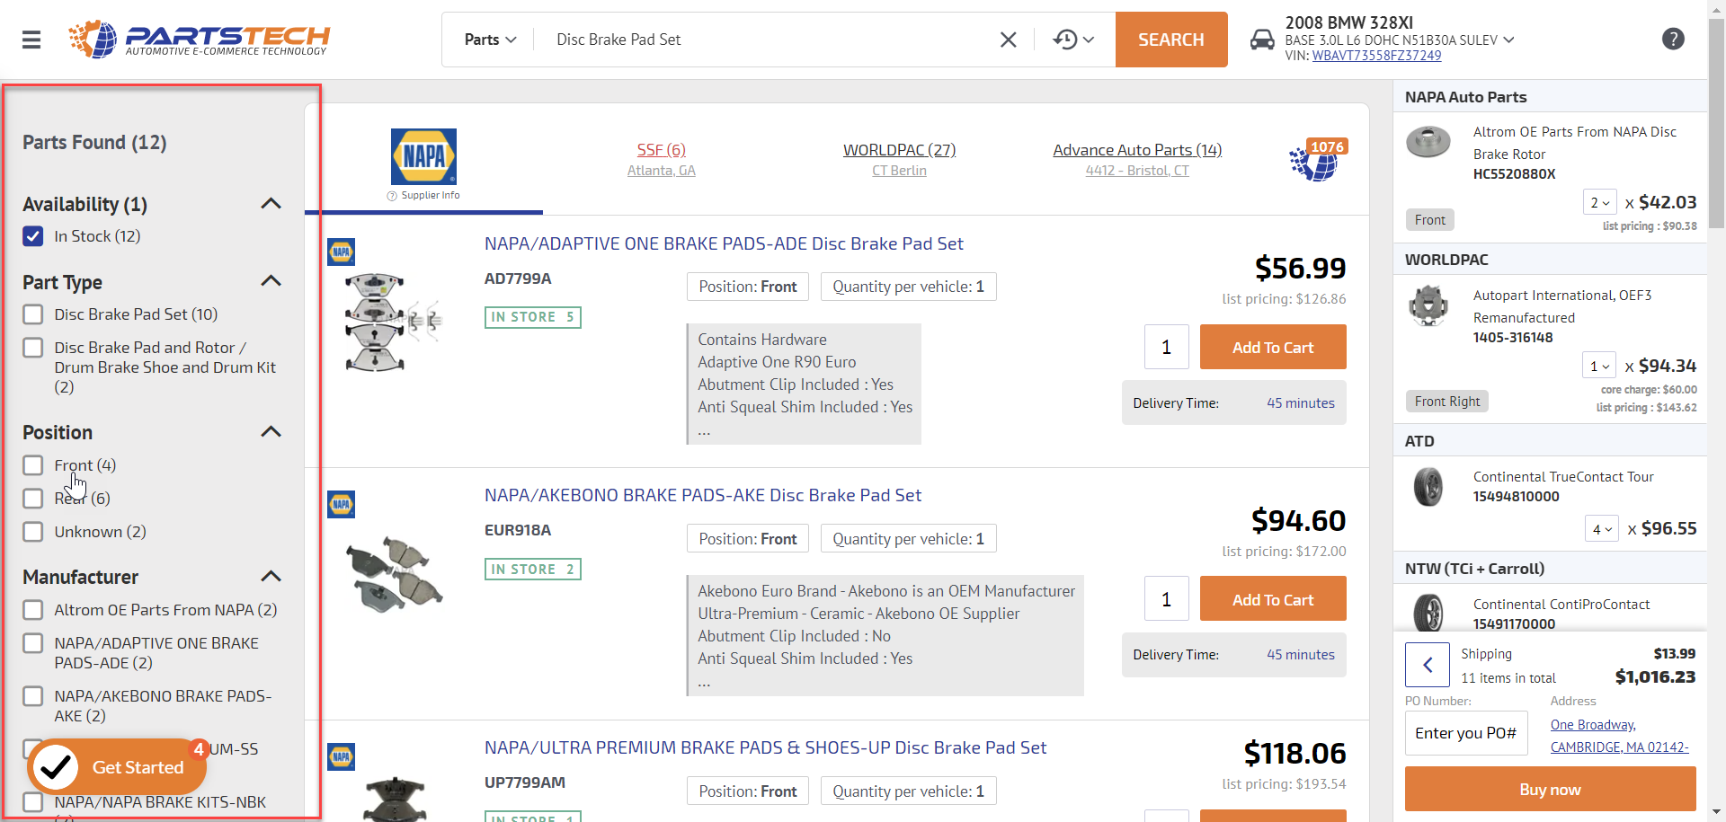Click the PO number input field
This screenshot has height=822, width=1726.
tap(1465, 733)
